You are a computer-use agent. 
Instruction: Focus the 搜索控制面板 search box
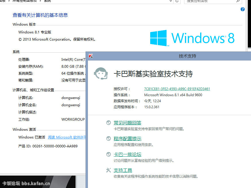coord(213,1)
